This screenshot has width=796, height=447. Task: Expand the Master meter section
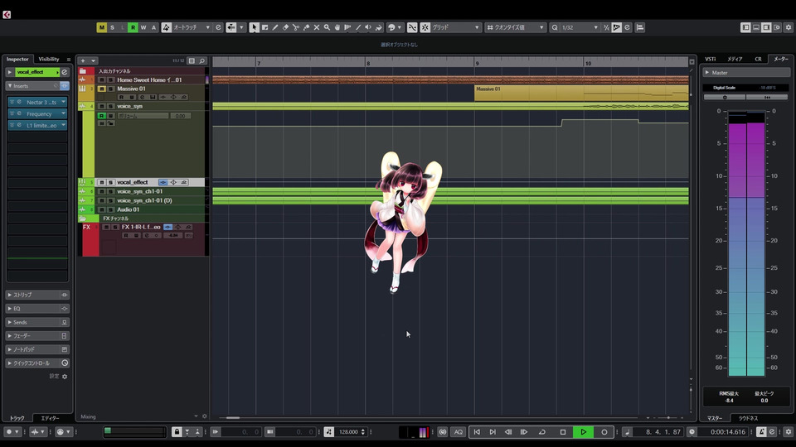coord(707,73)
